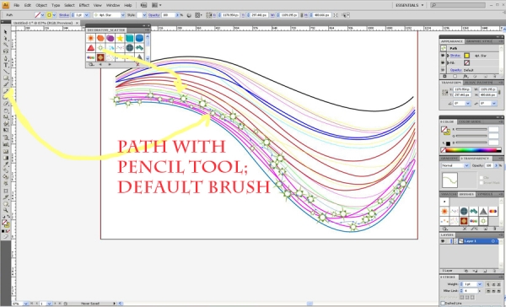Click the opacity thumbnail in Transparency panel

pos(449,180)
